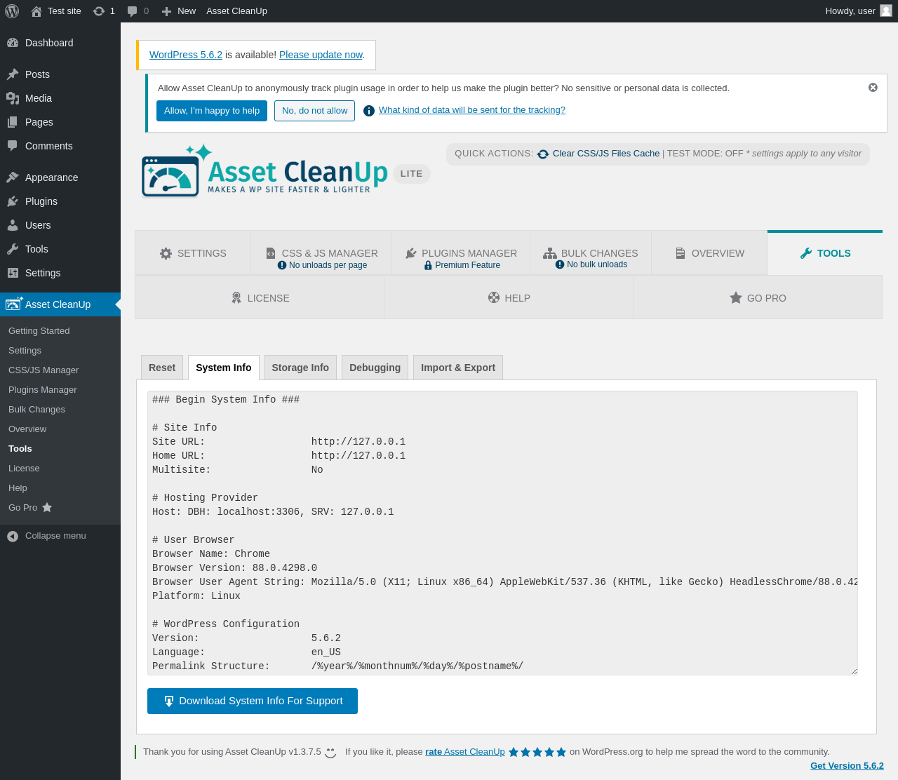Click the WordPress logo icon

12,11
